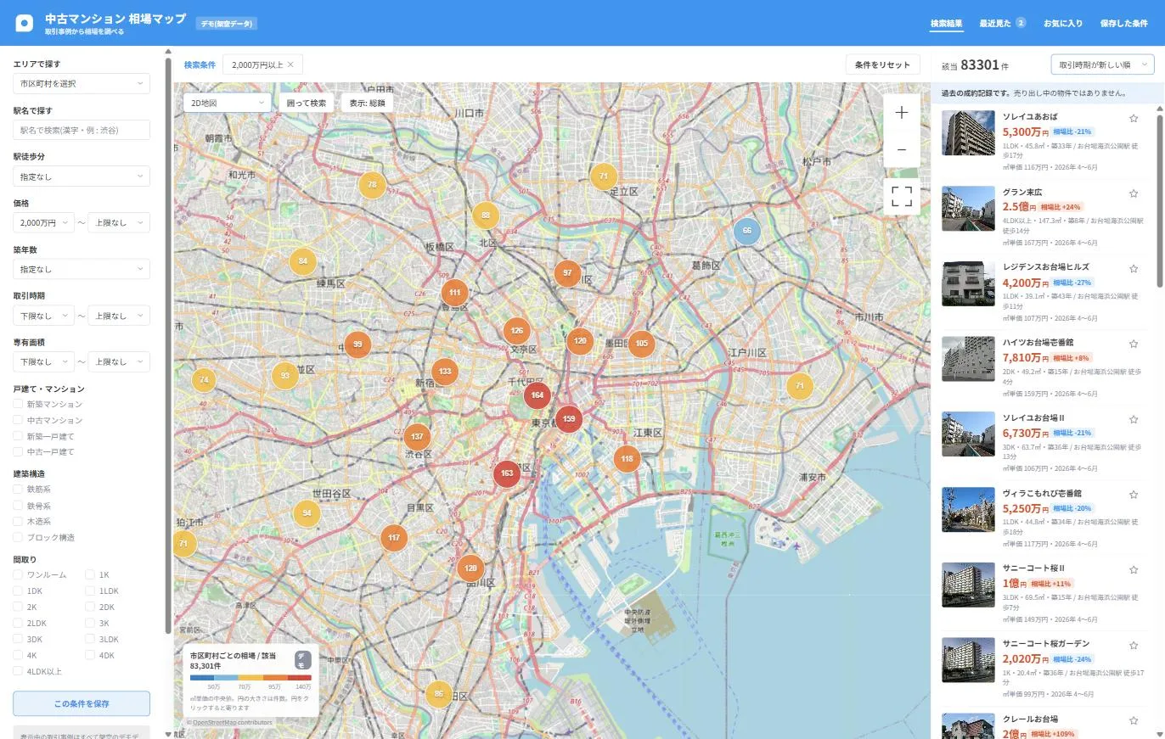Favorite ソレイユお台場II using the star
The image size is (1165, 739).
click(1134, 419)
